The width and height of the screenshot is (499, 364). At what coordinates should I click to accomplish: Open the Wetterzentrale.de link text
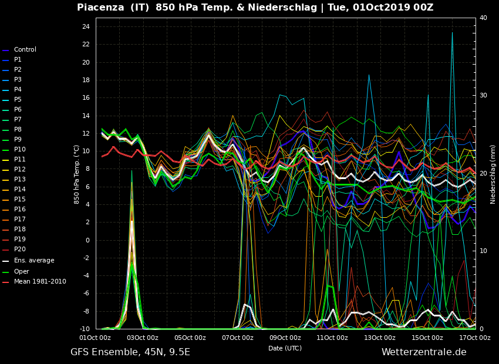click(424, 352)
